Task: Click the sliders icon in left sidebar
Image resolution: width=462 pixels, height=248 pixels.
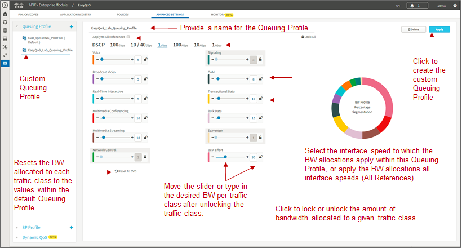Action: point(5,63)
